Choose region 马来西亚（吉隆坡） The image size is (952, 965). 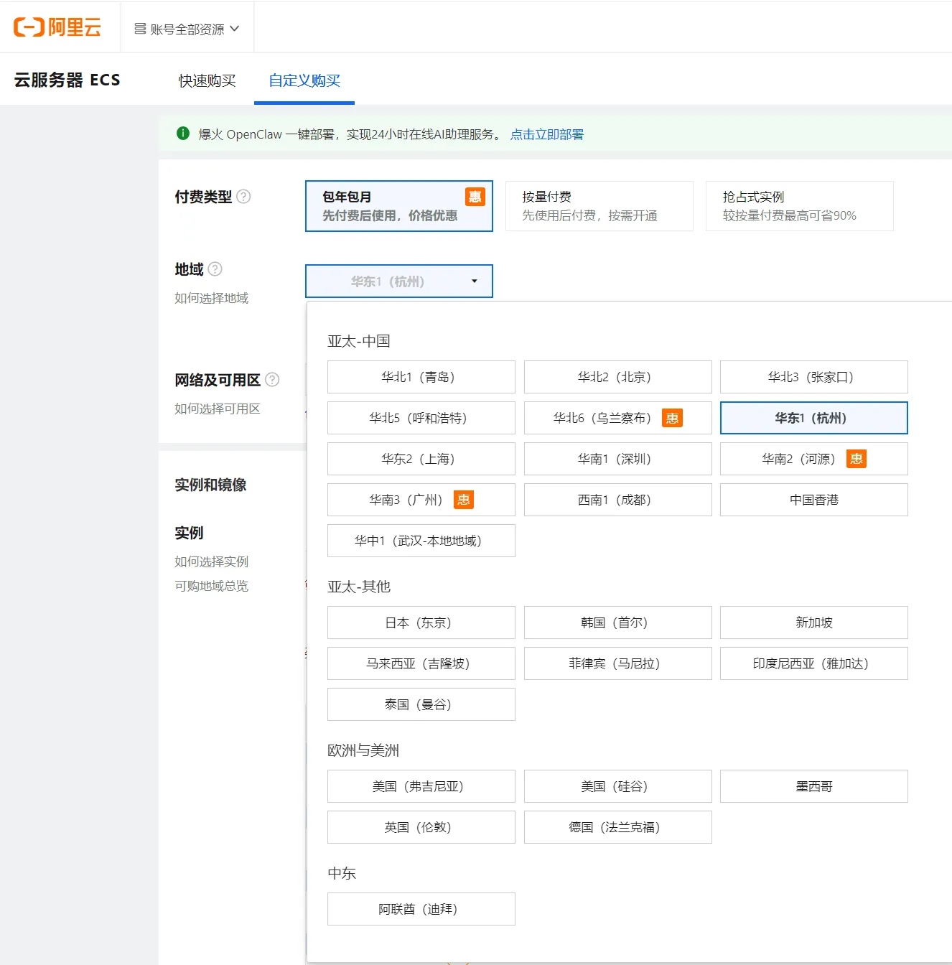[x=421, y=663]
